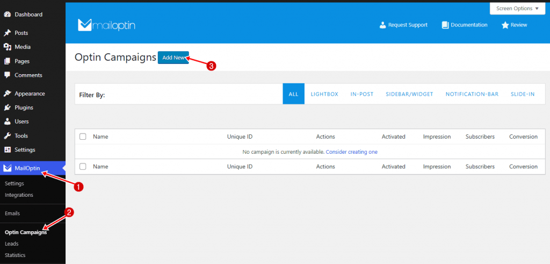Click the MailOptin envelope icon in sidebar

(x=7, y=168)
